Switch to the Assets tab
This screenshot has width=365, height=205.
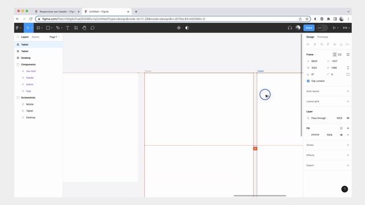tap(35, 37)
